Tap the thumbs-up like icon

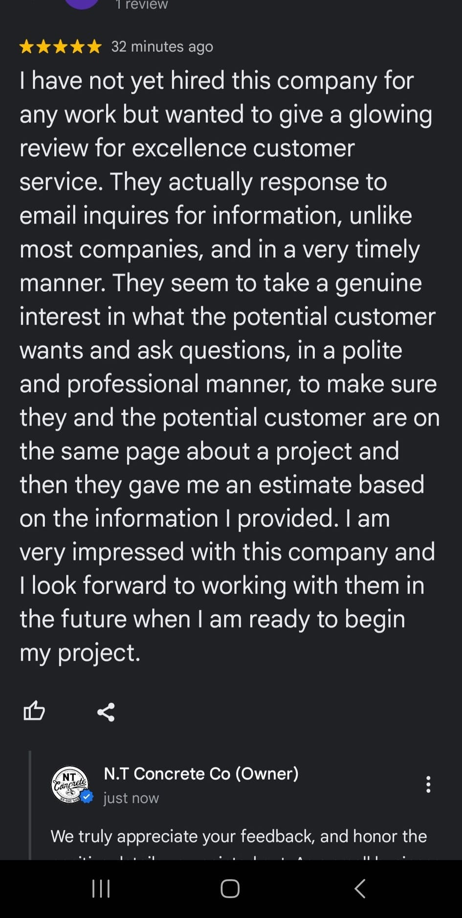[34, 711]
